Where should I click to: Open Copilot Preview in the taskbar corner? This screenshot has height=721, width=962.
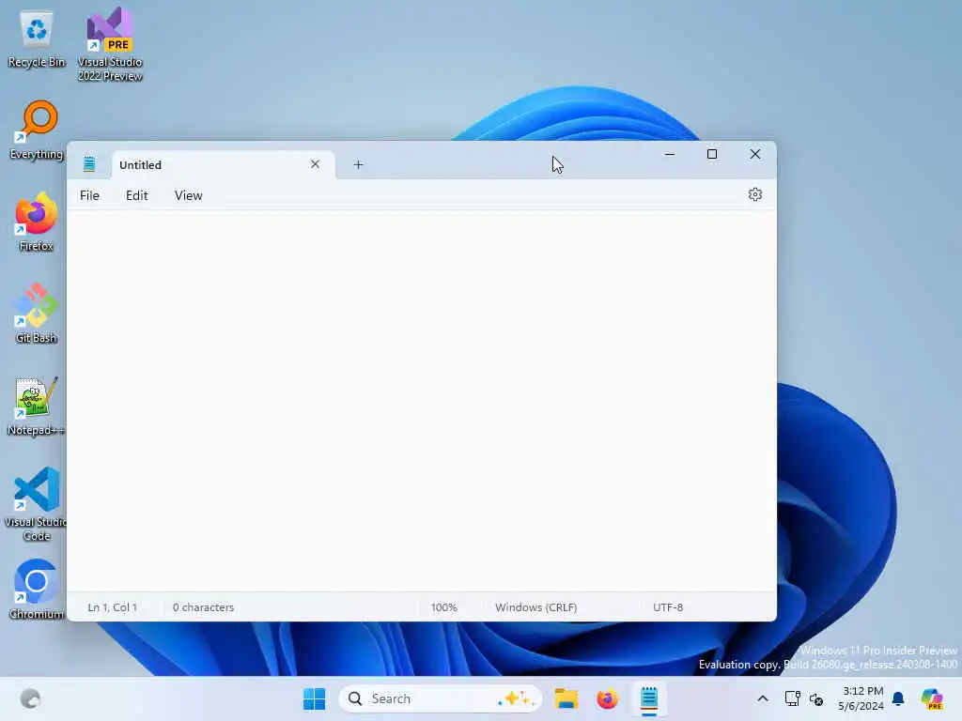point(932,698)
